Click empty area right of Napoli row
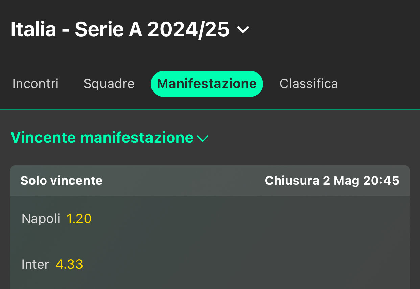This screenshot has height=289, width=420. click(x=254, y=219)
